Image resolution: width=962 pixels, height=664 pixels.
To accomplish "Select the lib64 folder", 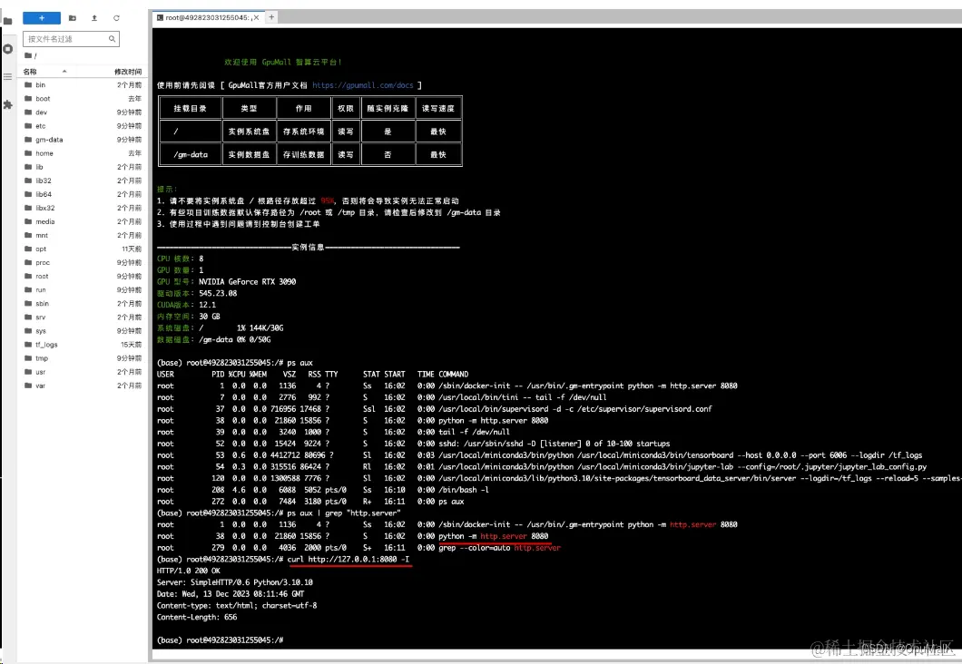I will (83, 194).
